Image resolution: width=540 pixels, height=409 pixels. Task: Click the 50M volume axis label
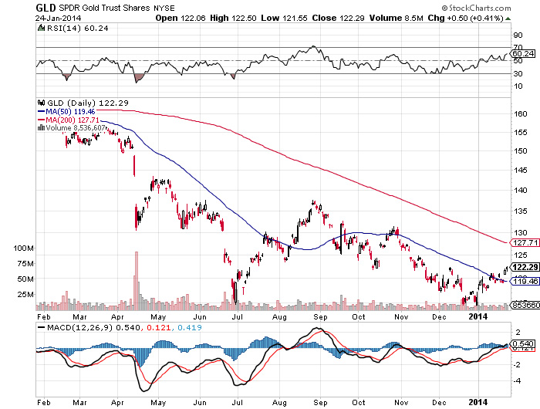(25, 279)
